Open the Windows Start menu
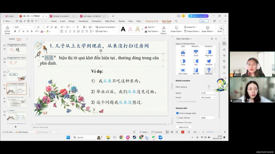 click(68, 137)
